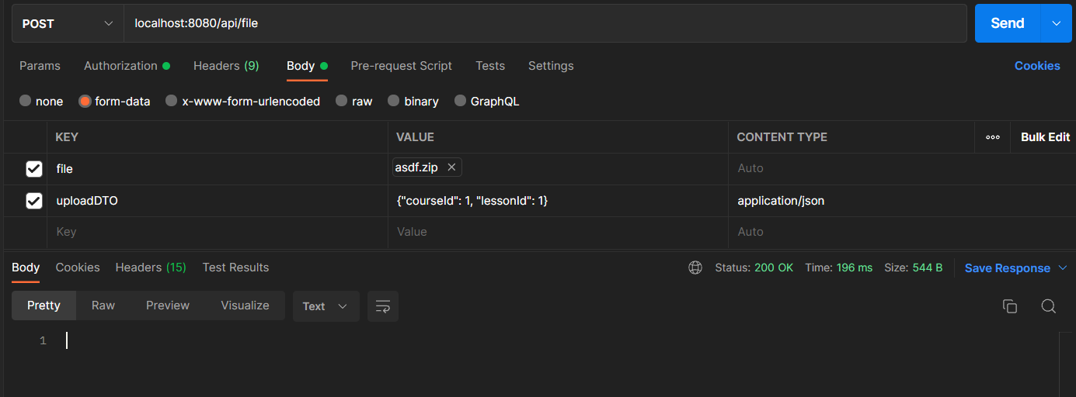Expand the Send button arrow menu

coord(1057,23)
